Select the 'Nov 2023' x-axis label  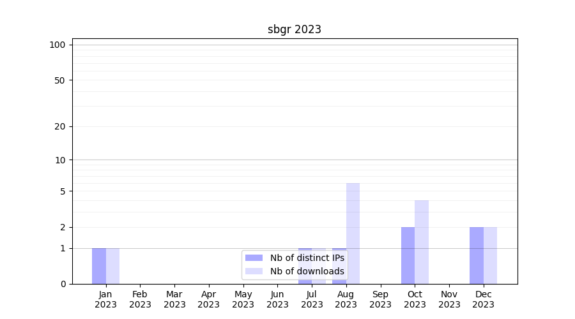[x=449, y=299]
